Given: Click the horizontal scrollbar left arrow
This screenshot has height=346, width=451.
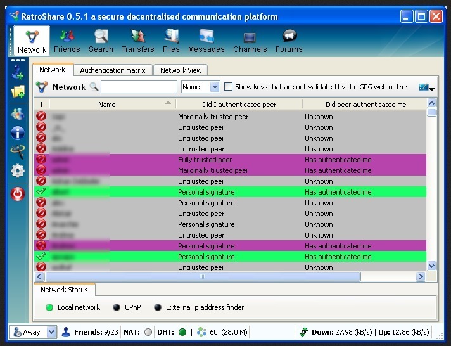Looking at the screenshot, I should pos(39,277).
